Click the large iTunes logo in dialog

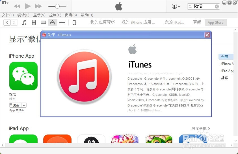85,77
